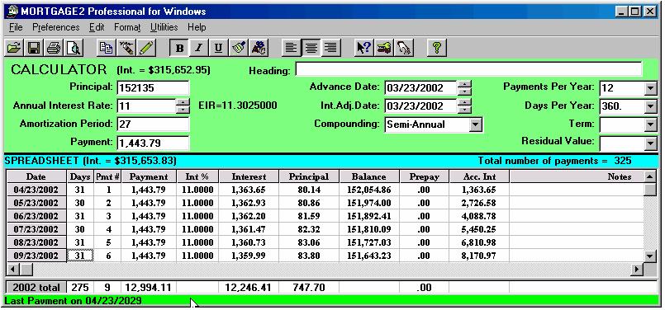This screenshot has height=310, width=665.
Task: Open the Compounding dropdown arrow
Action: click(x=477, y=124)
